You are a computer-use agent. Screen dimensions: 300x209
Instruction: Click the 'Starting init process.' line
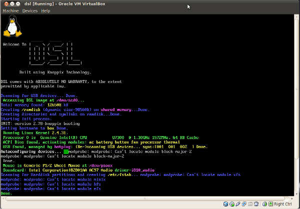click(x=26, y=119)
